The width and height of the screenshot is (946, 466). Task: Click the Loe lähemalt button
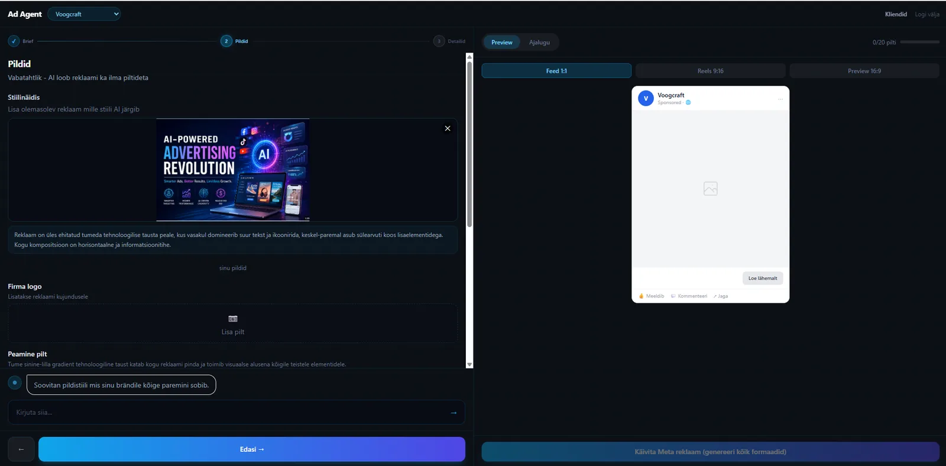pos(763,278)
